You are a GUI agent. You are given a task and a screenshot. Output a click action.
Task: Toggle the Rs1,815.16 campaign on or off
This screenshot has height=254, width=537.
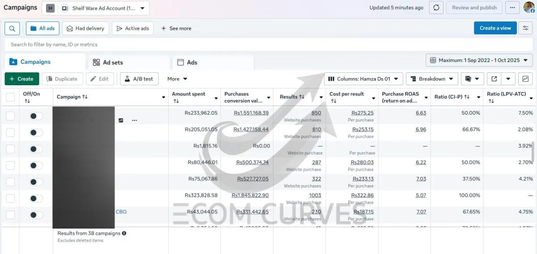tap(36, 149)
